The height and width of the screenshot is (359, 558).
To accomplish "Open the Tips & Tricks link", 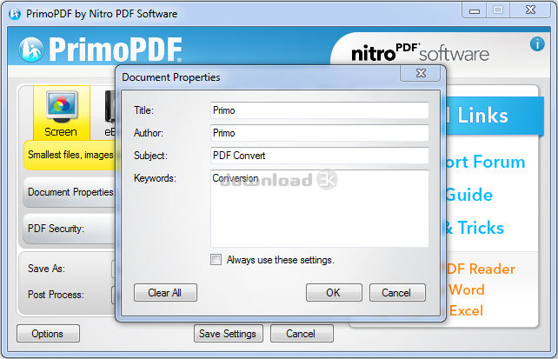I will 475,228.
